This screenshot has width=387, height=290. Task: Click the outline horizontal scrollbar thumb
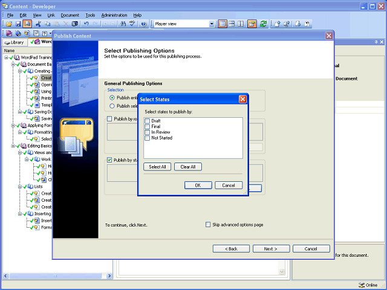55,276
